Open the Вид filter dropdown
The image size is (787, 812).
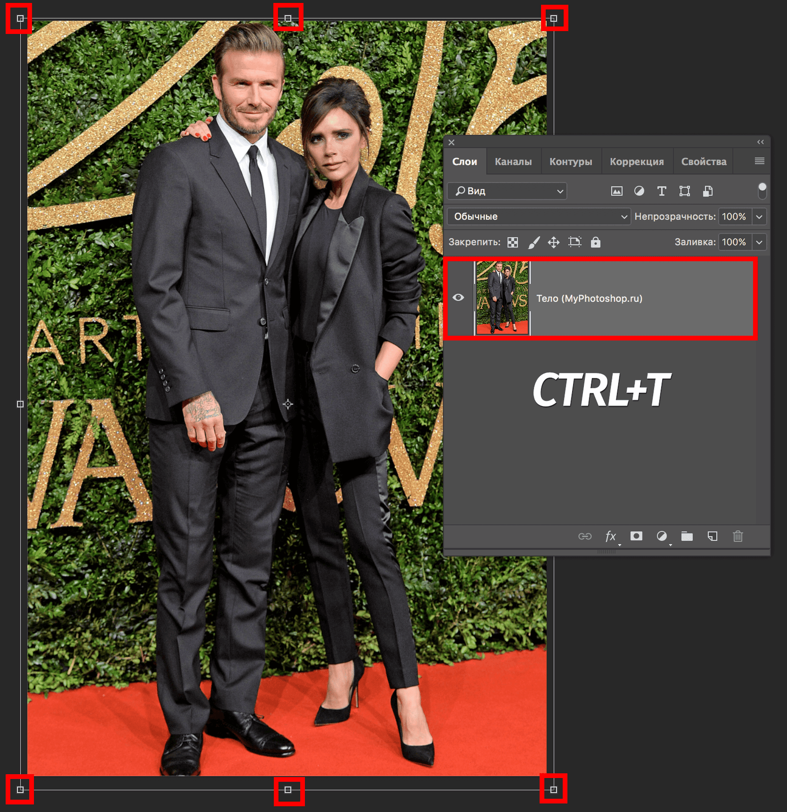pos(507,191)
